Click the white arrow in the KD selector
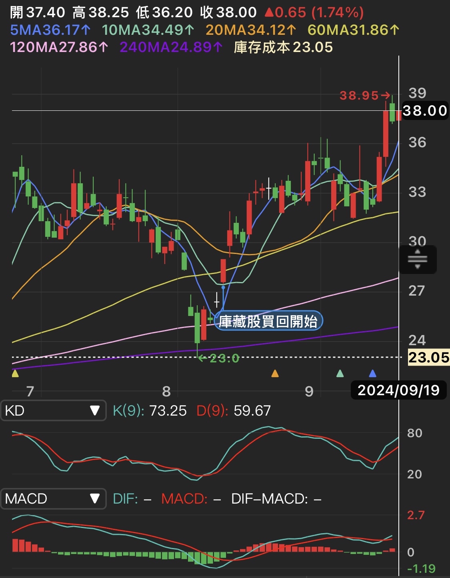Screen dimensions: 450x578 tap(95, 411)
